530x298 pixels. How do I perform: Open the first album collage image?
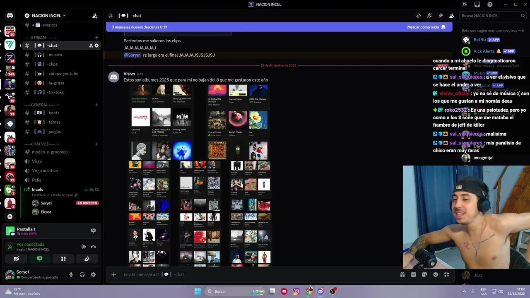point(161,122)
